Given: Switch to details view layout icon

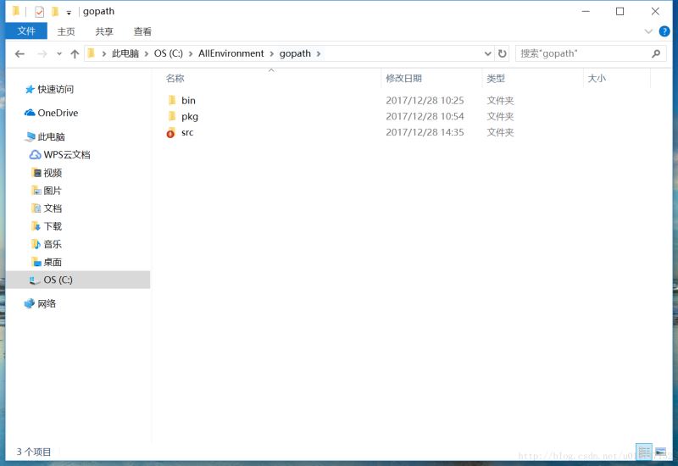Looking at the screenshot, I should 644,452.
